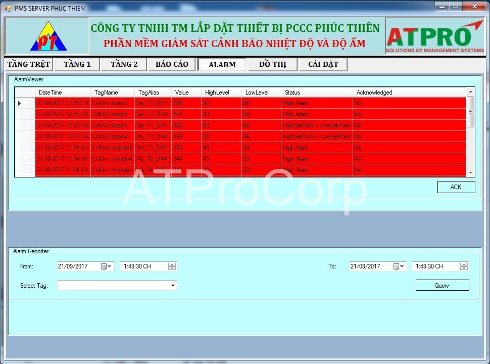Screen dimensions: 490x364
Task: Click the Nd_T1_DH5 alias cell
Action: (x=153, y=148)
